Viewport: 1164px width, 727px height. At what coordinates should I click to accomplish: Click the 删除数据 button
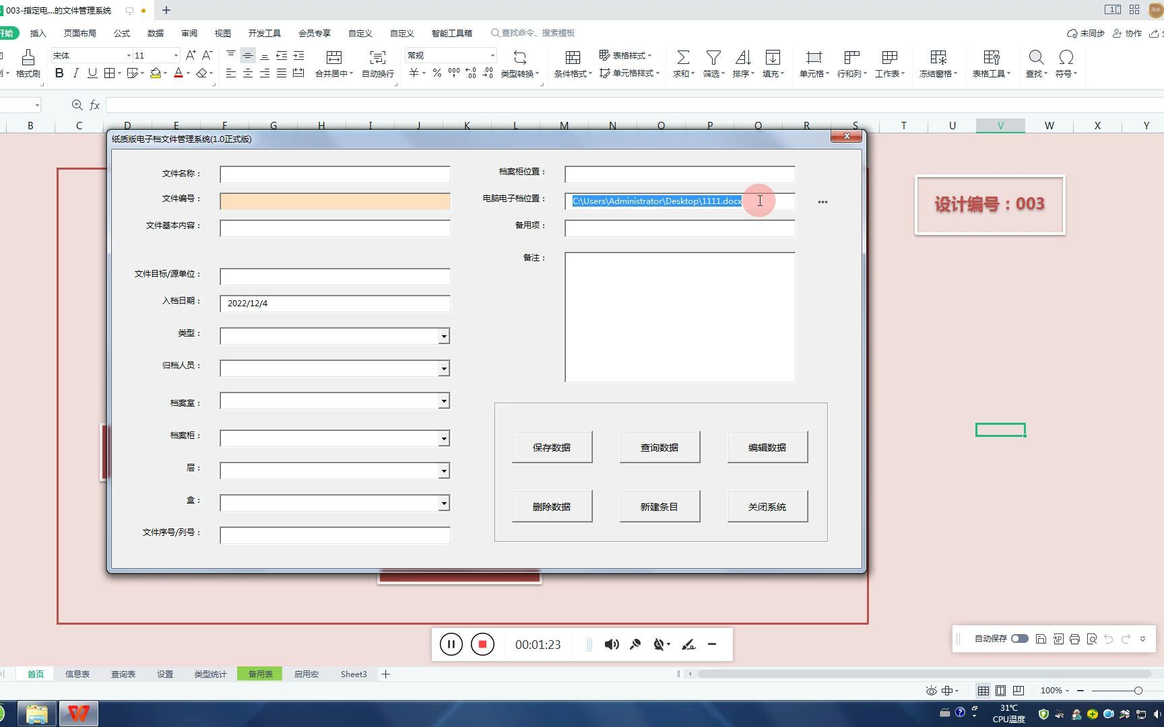(552, 506)
